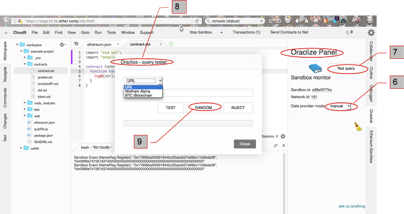Screen dimensions: 404x214
Task: Open the Stop Sandbox dropdown arrow
Action: 222,32
